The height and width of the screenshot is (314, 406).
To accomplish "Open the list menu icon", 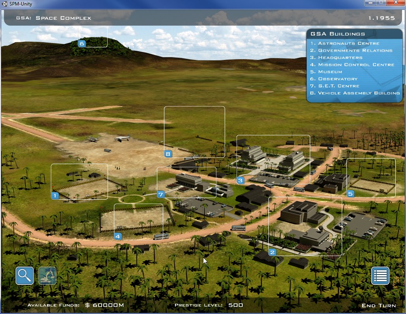I will 380,276.
